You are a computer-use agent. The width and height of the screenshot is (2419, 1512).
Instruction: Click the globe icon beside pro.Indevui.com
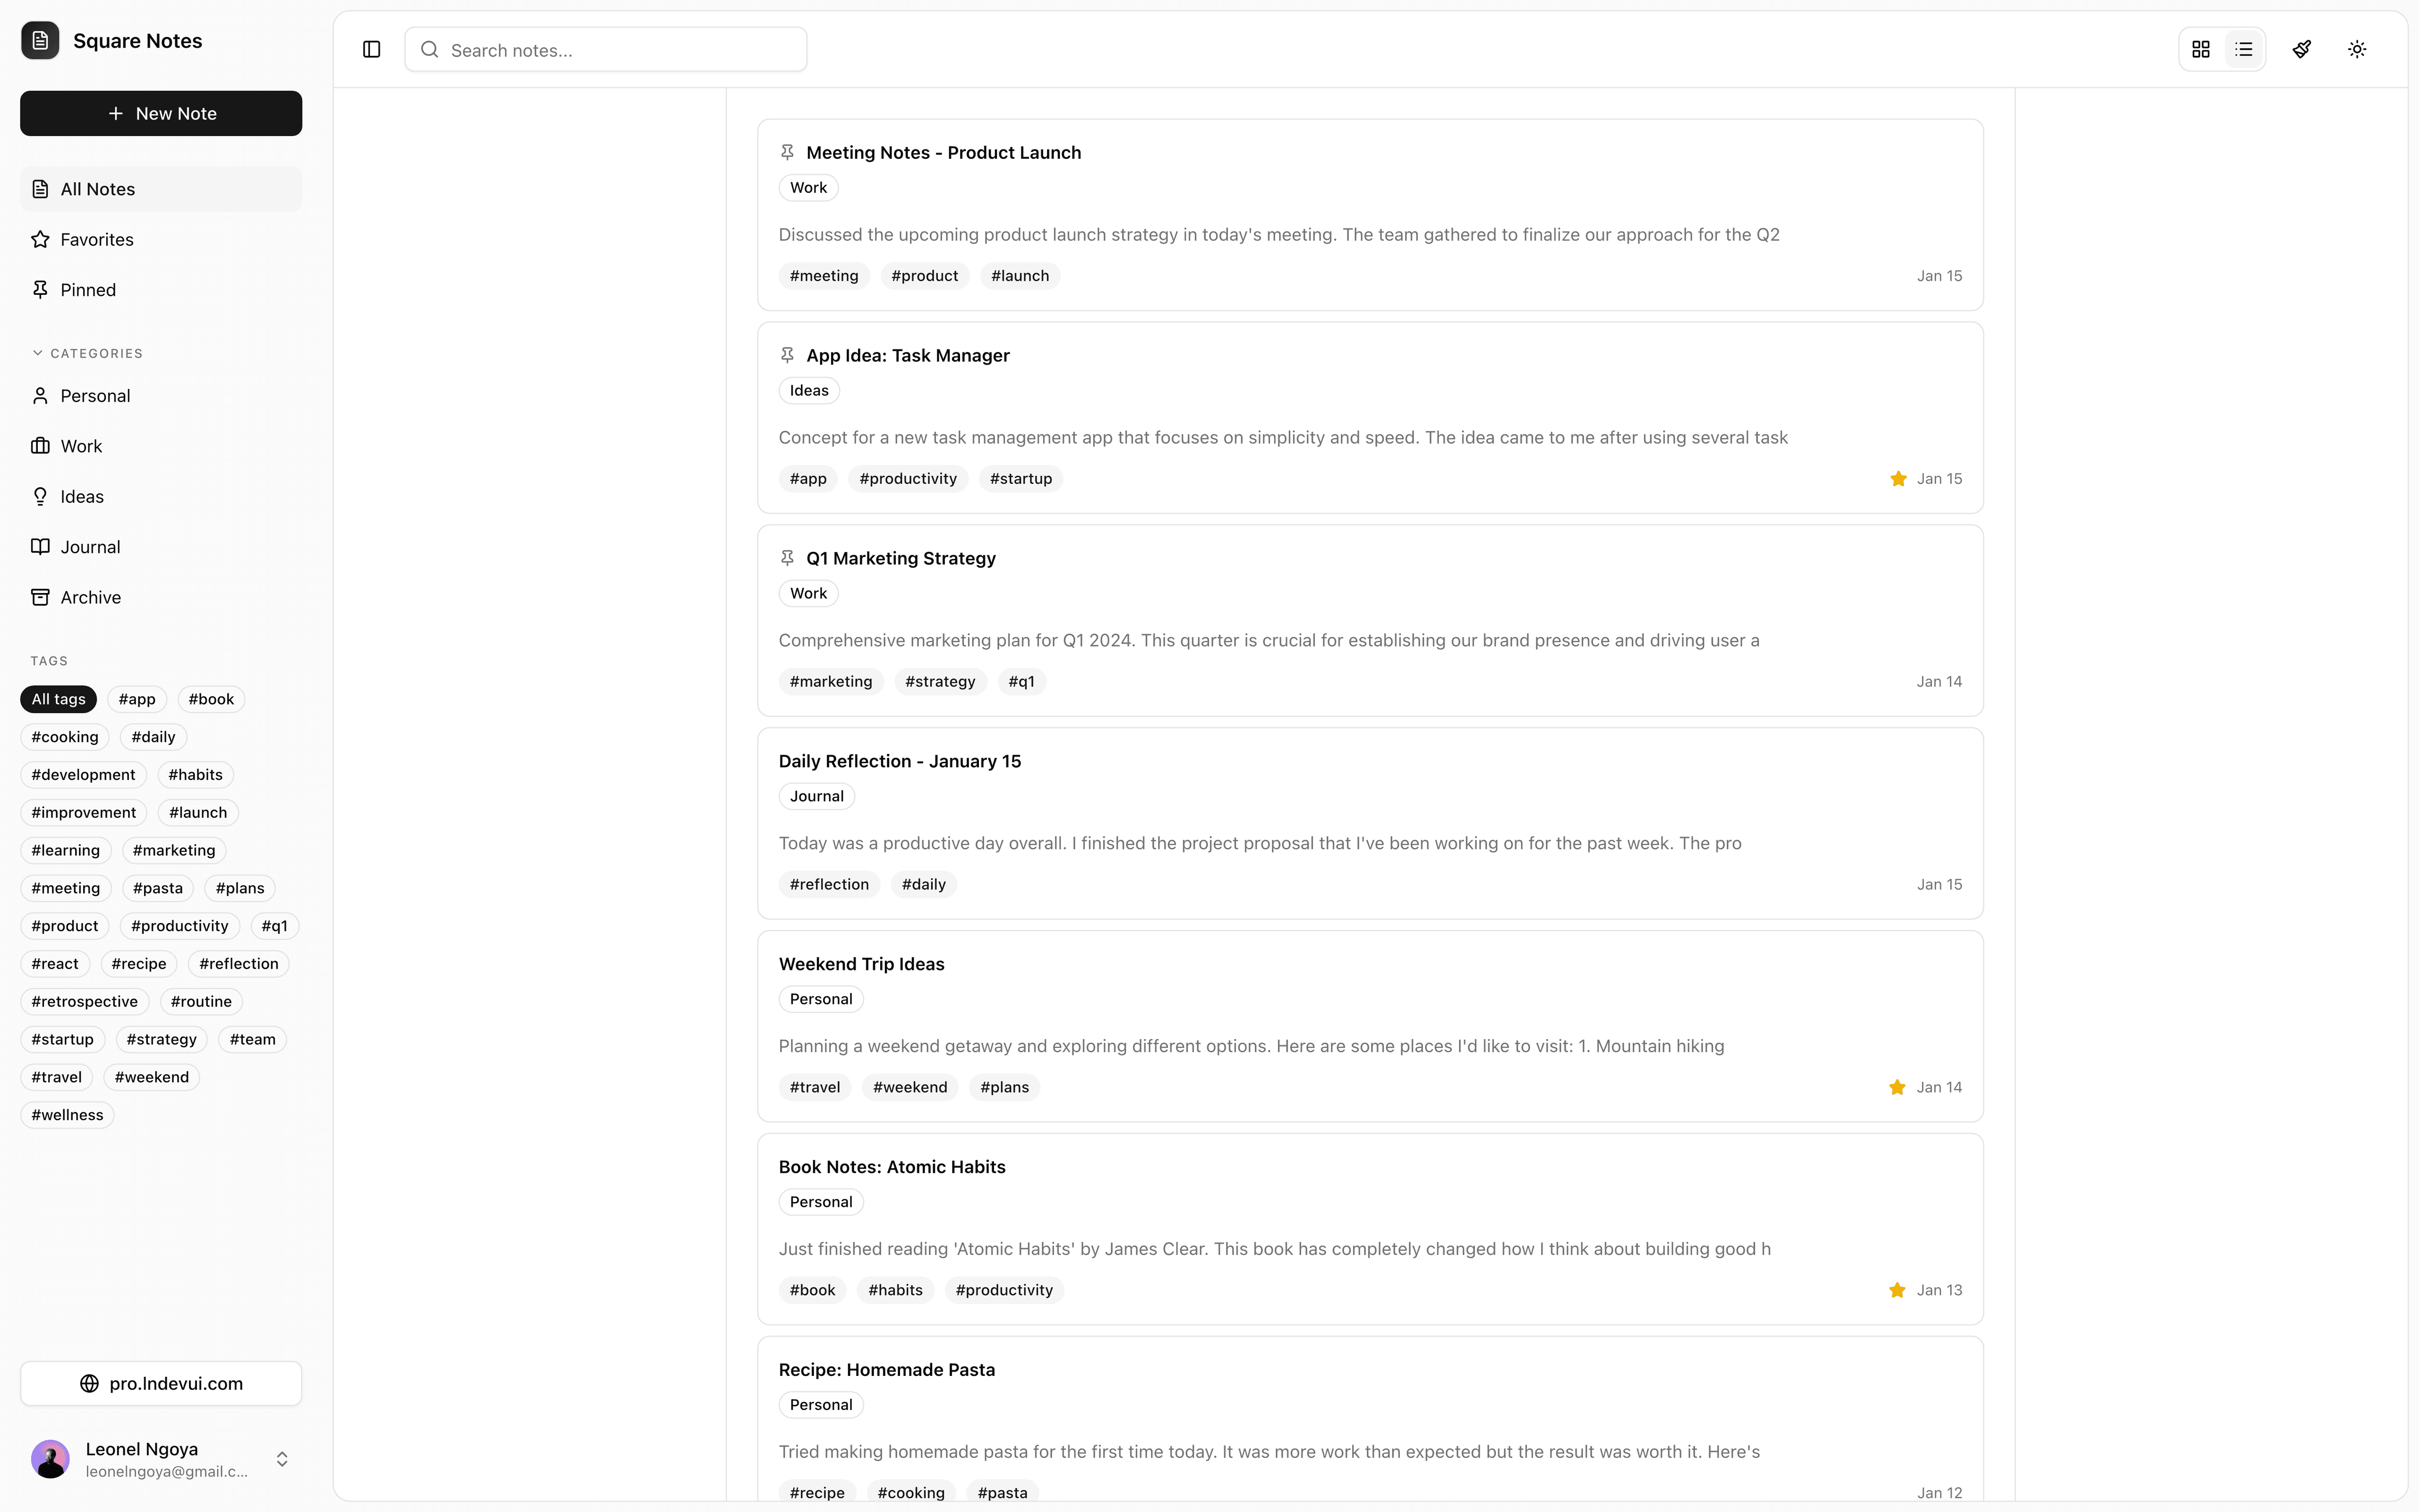point(89,1384)
